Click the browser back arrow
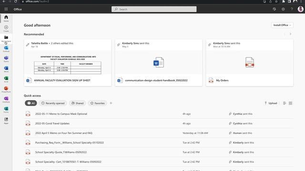This screenshot has width=305, height=171. [4, 1]
